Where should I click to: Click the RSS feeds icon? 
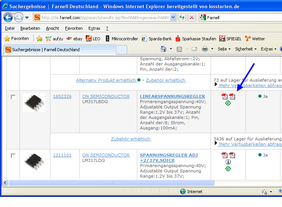click(179, 49)
